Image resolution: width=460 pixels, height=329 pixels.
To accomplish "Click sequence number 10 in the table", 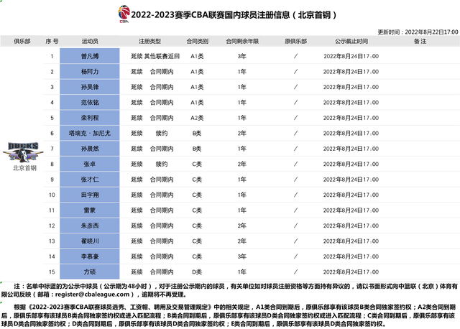I will (52, 195).
